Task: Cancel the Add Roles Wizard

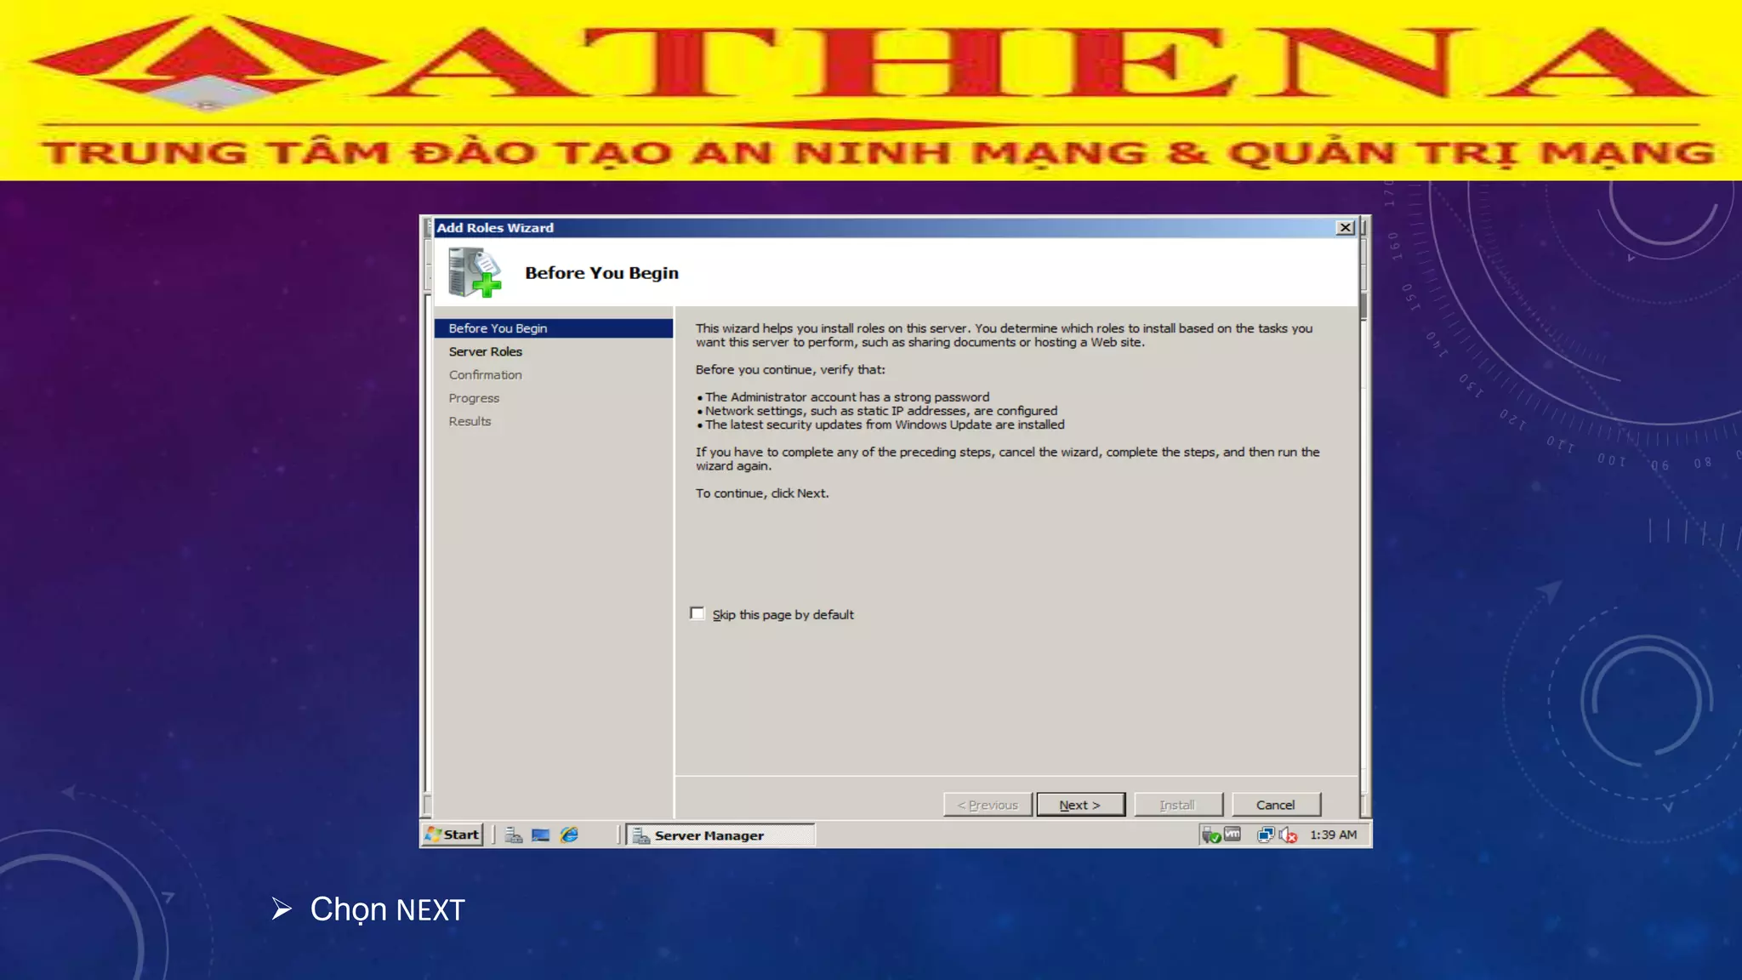Action: [x=1276, y=805]
